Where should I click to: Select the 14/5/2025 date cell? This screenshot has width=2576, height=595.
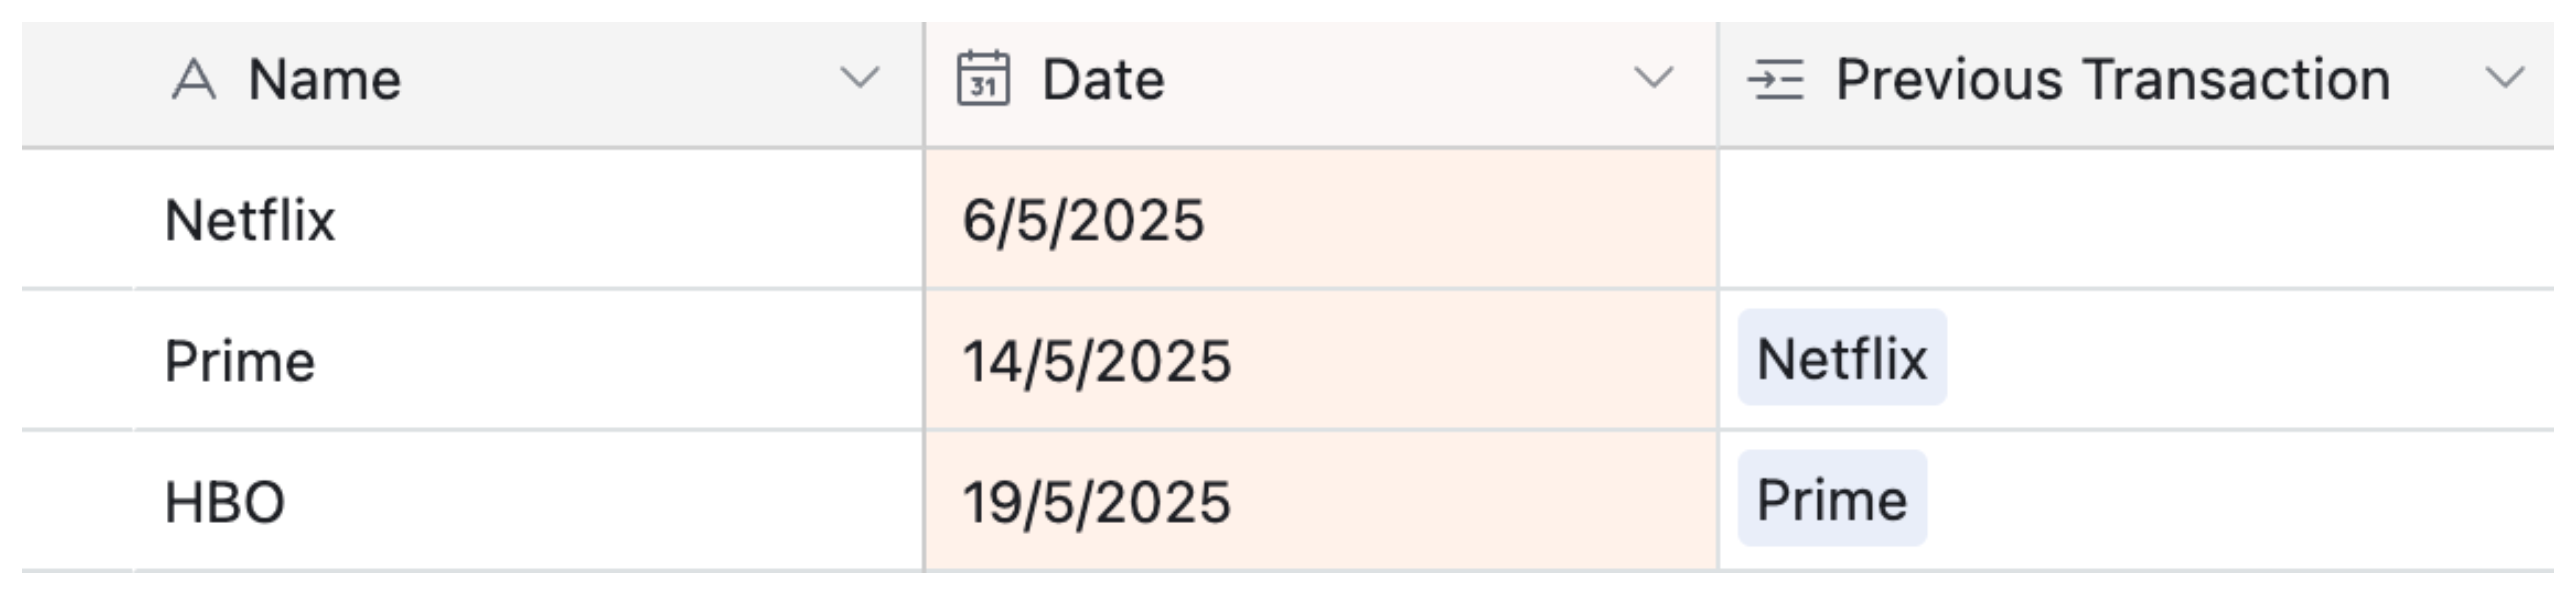pos(1096,361)
